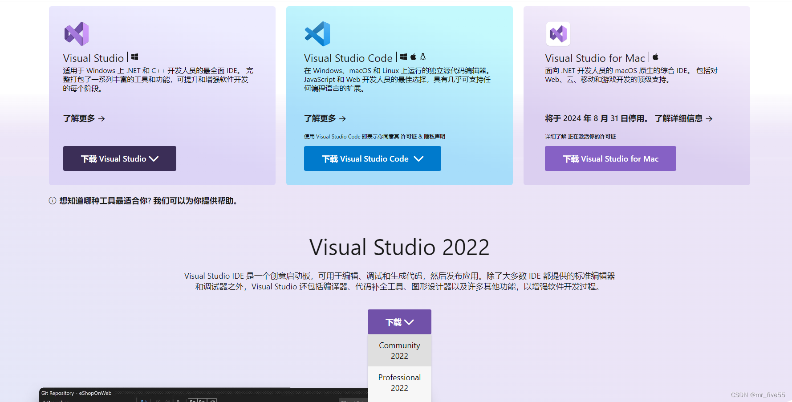Click the Visual Studio card title text

(93, 58)
